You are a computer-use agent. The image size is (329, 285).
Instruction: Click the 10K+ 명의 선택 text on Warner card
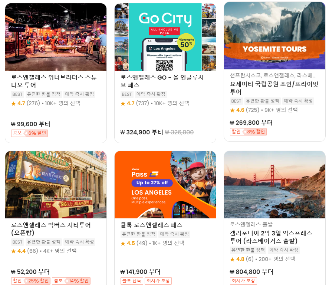[x=63, y=103]
